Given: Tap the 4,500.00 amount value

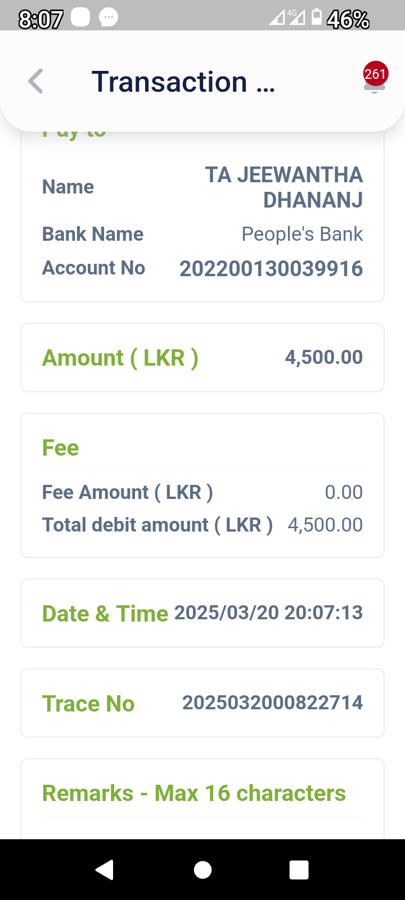Looking at the screenshot, I should (323, 357).
